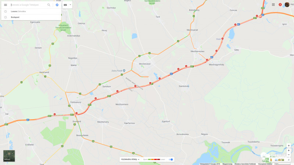Click the on-screen keyboard icon
Image resolution: width=294 pixels, height=165 pixels.
point(65,5)
